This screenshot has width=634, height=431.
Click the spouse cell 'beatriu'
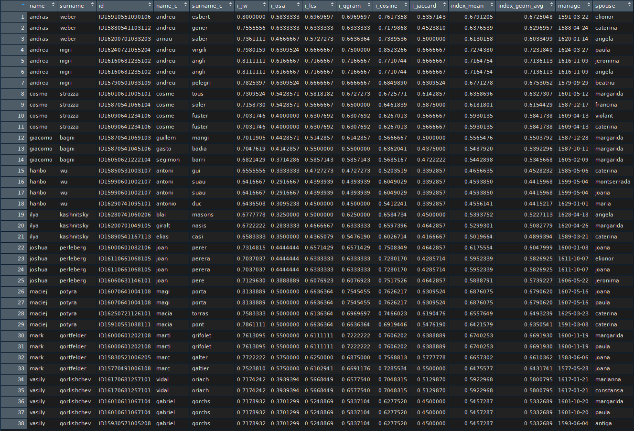click(605, 83)
